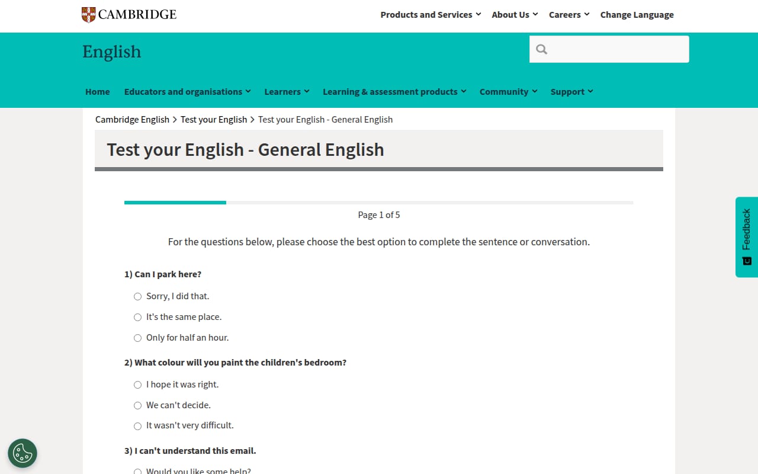Open the Test your English breadcrumb
Viewport: 758px width, 474px height.
coord(214,120)
